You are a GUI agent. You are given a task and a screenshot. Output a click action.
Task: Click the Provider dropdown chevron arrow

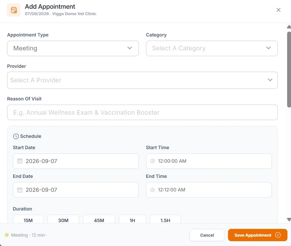tap(270, 80)
